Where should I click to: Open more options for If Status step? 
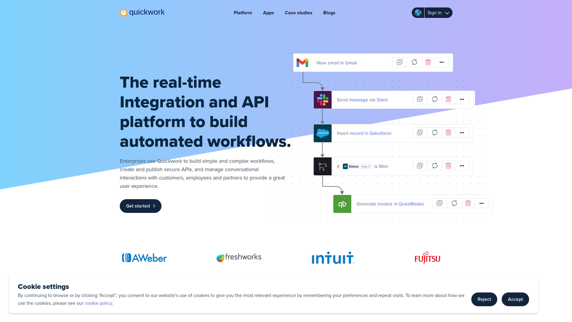(x=462, y=166)
